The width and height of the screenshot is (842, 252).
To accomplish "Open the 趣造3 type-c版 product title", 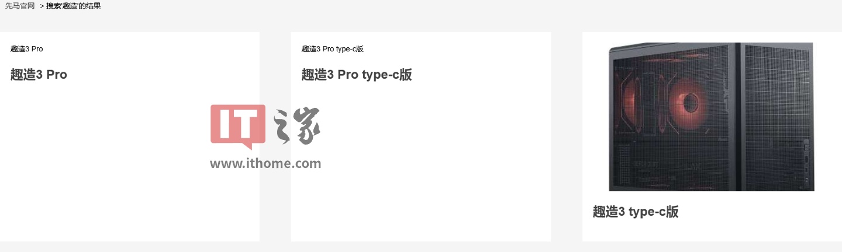I will 636,212.
